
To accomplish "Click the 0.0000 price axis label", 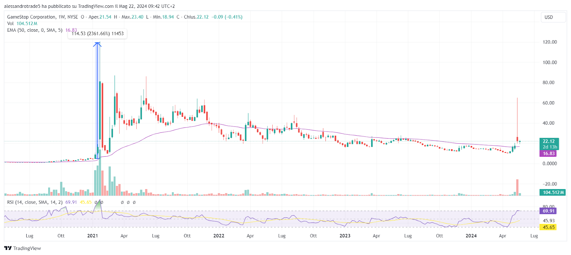I will (550, 164).
